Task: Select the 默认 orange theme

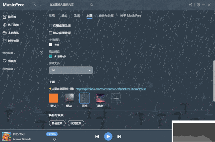Action: (x=53, y=98)
